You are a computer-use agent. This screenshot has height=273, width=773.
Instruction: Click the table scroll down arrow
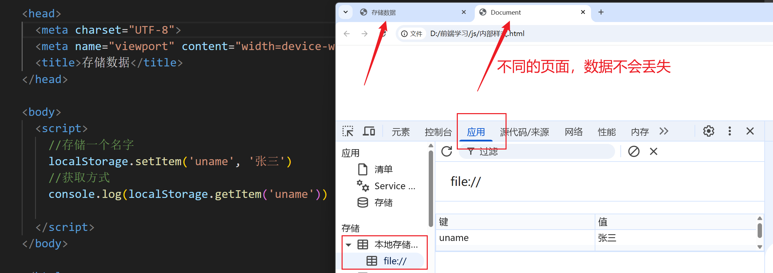(760, 247)
